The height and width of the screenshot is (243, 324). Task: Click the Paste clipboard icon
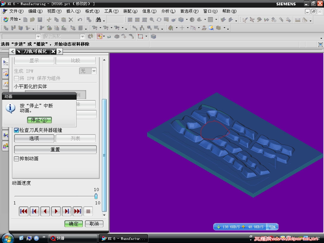click(64, 20)
